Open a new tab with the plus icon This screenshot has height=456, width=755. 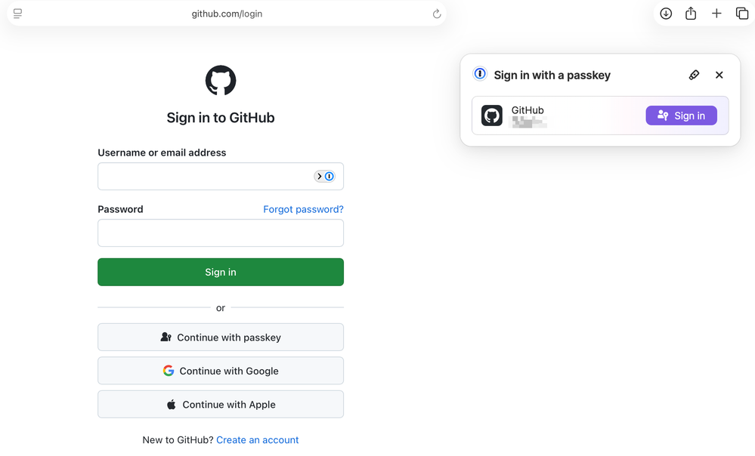tap(716, 14)
